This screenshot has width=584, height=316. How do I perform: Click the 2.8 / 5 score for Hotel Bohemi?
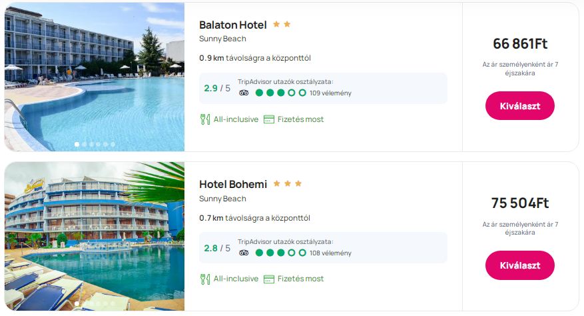coord(217,249)
